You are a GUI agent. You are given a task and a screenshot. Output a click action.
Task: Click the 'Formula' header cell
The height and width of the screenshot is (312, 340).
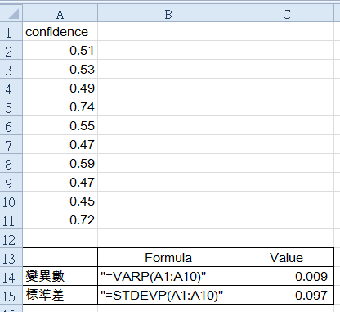[x=168, y=257]
